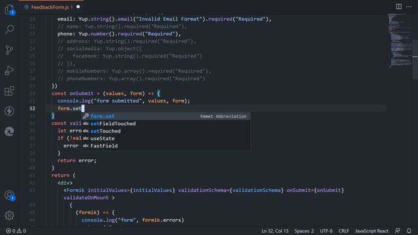Viewport: 418px width, 235px height.
Task: Open the Extensions view
Action: (9, 91)
